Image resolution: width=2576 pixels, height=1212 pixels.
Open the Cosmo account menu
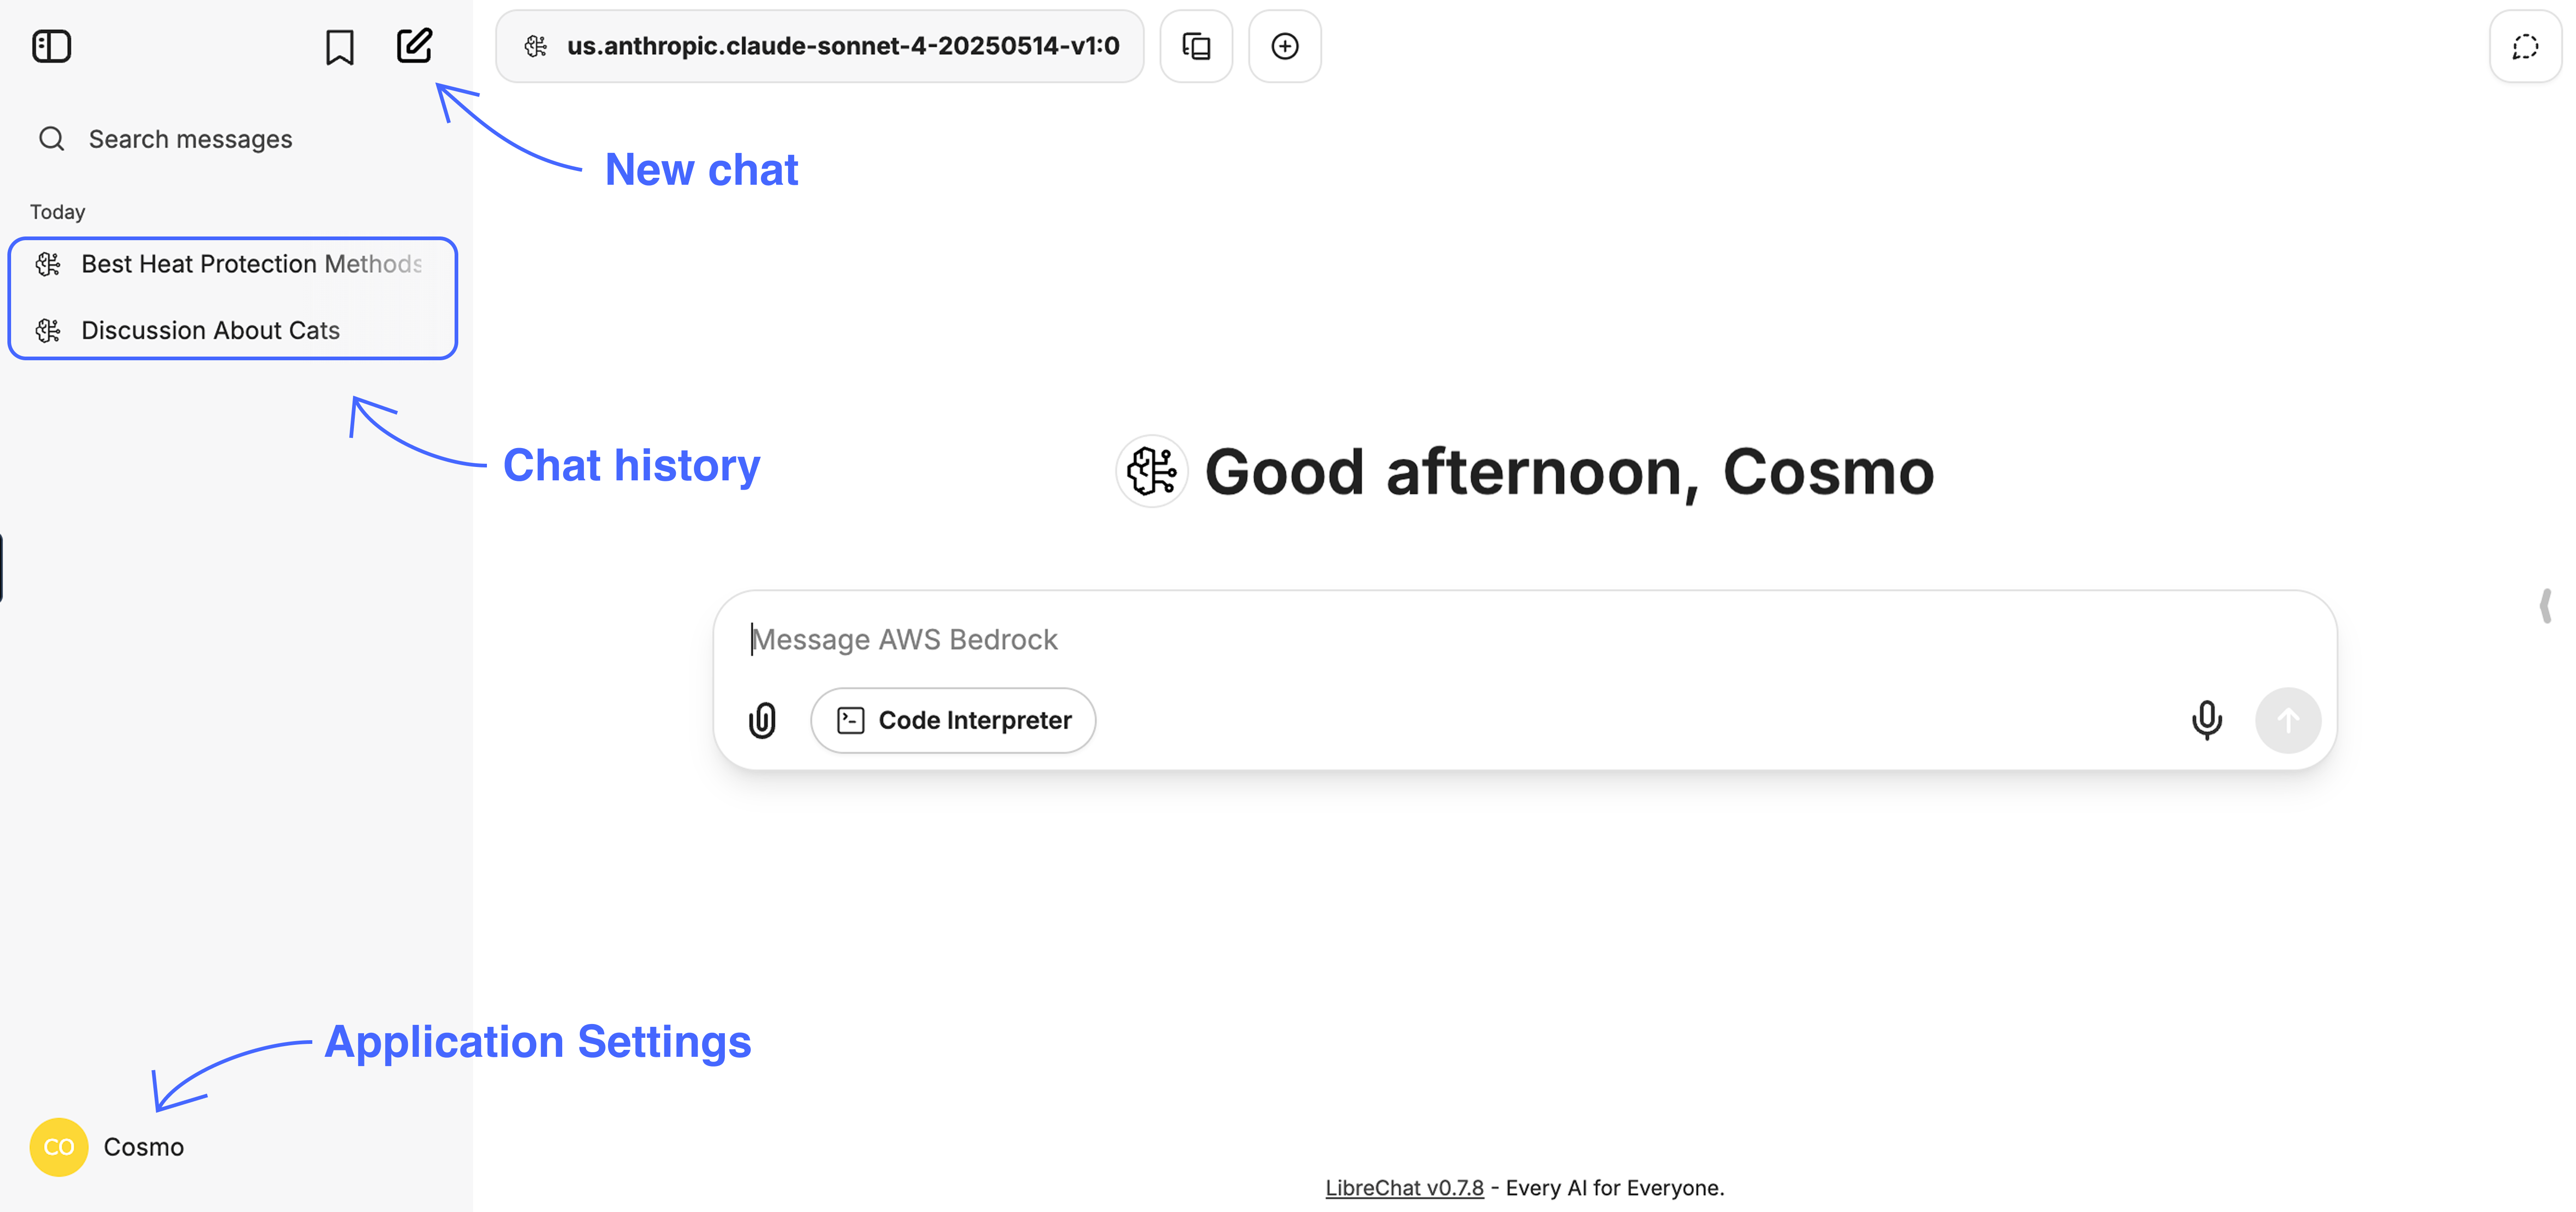pyautogui.click(x=107, y=1147)
